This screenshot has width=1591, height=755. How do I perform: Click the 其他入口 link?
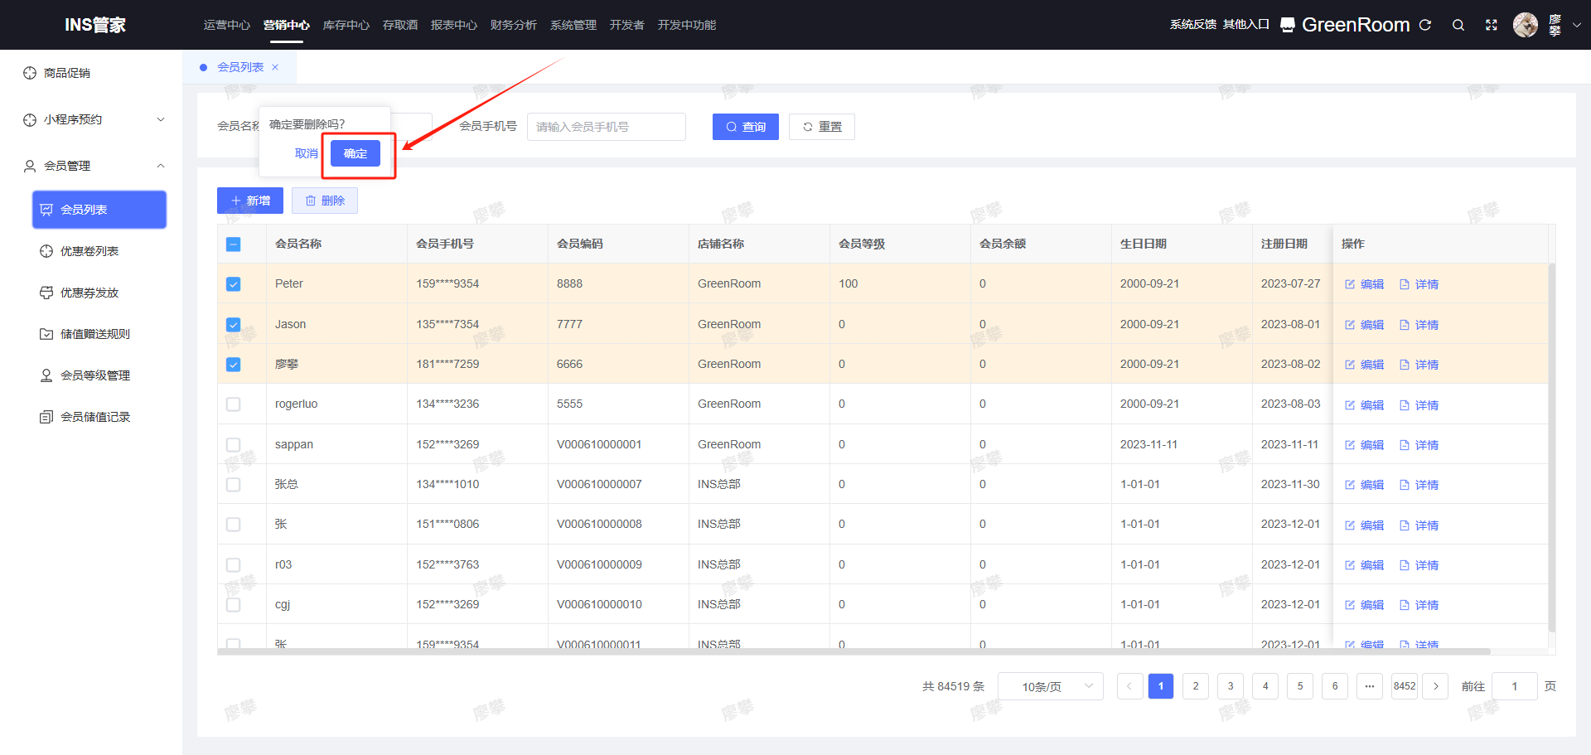tap(1246, 25)
